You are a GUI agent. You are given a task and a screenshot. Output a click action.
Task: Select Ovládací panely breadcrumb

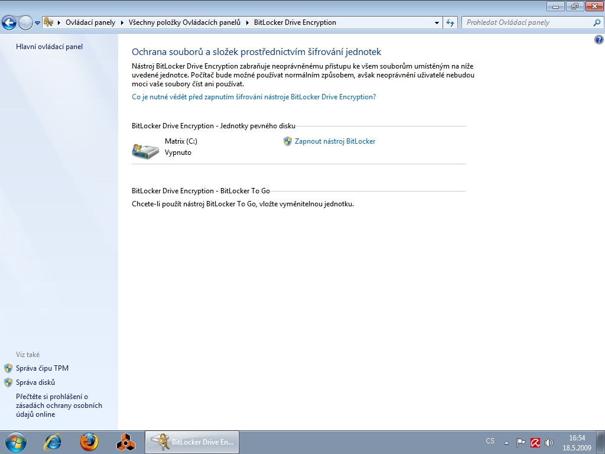click(x=90, y=22)
